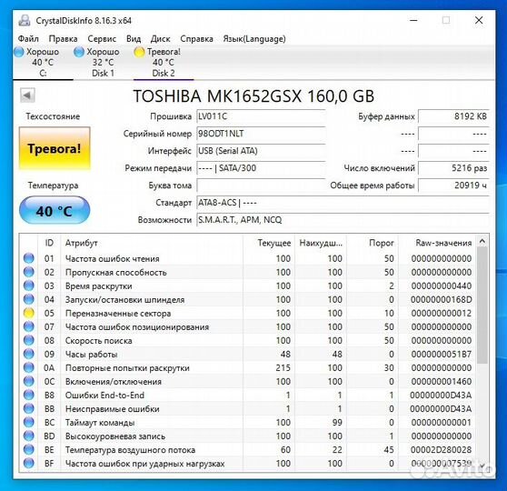Image resolution: width=507 pixels, height=491 pixels.
Task: Click status dot of attribute 02 row
Action: (x=29, y=272)
